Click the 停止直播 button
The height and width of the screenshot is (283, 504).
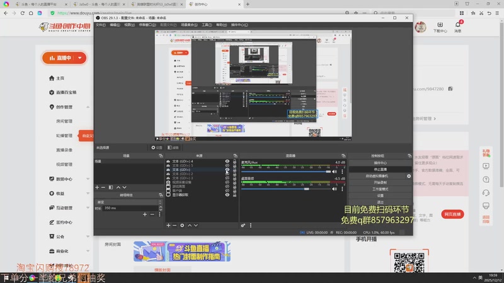point(381,169)
